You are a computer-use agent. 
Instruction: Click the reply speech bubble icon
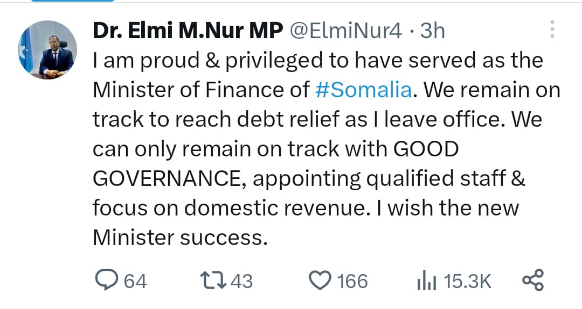click(107, 281)
